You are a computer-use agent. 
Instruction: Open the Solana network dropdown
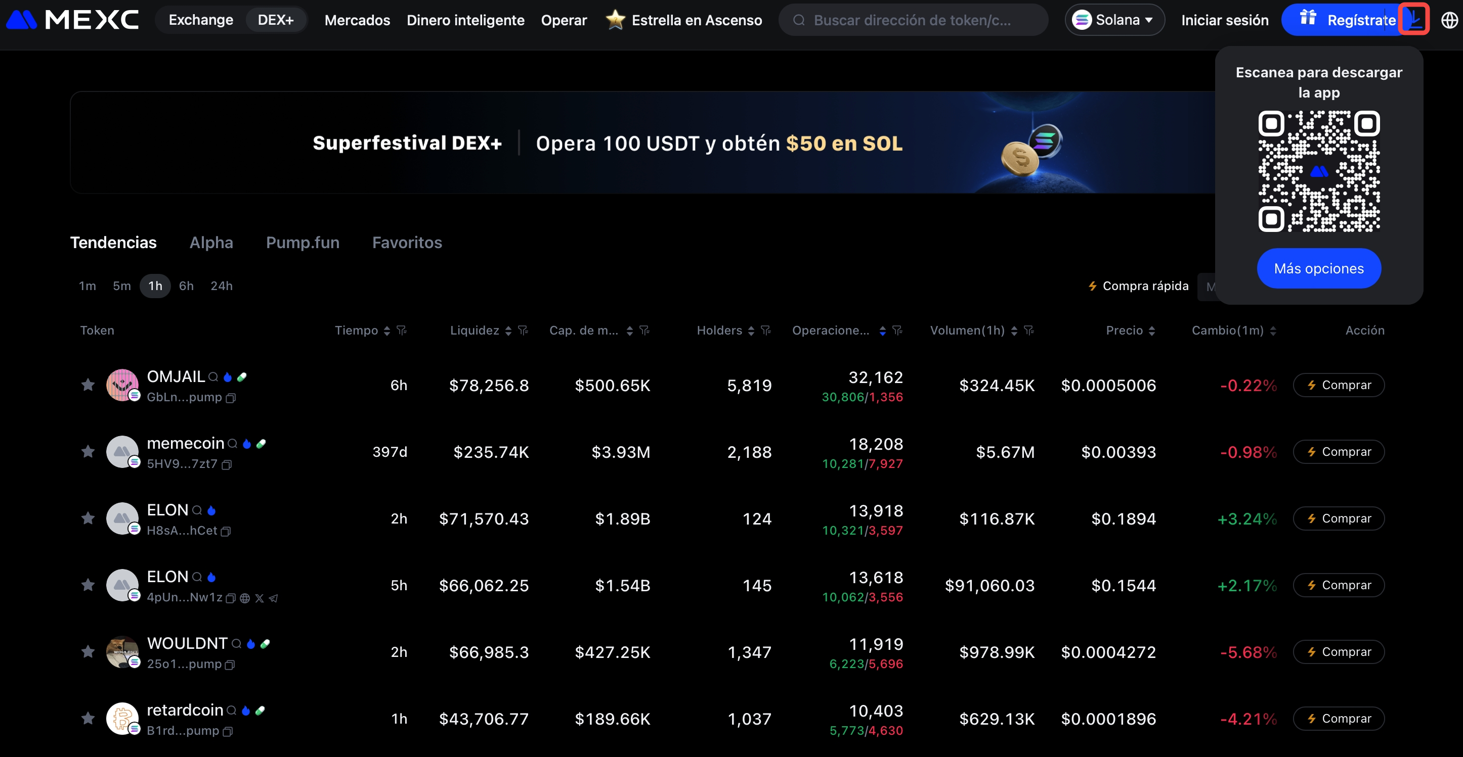pyautogui.click(x=1114, y=20)
